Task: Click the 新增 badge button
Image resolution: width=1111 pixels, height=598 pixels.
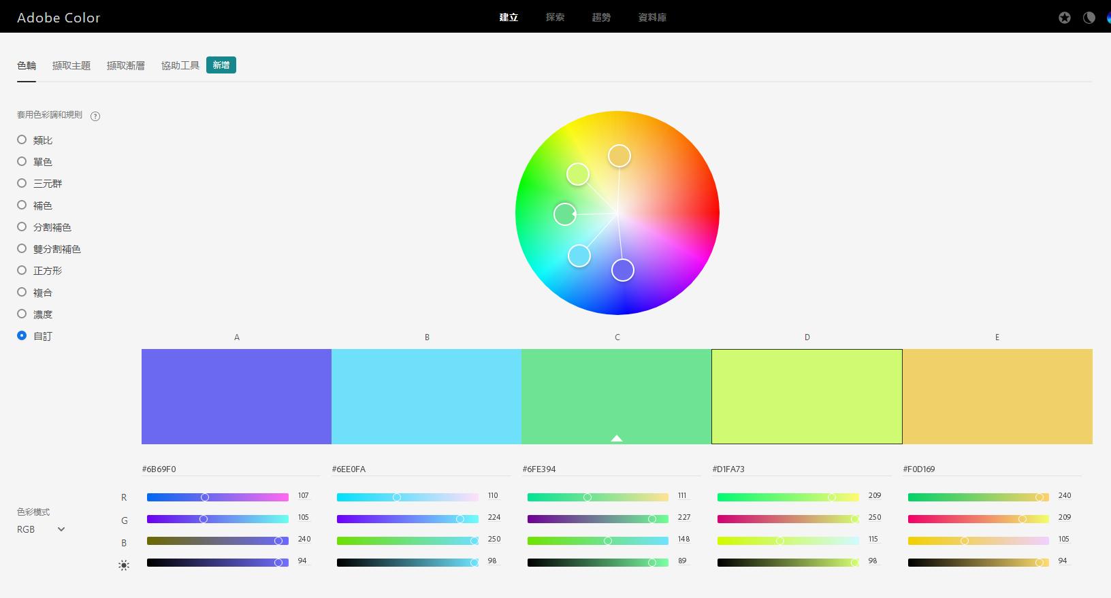Action: pyautogui.click(x=221, y=65)
